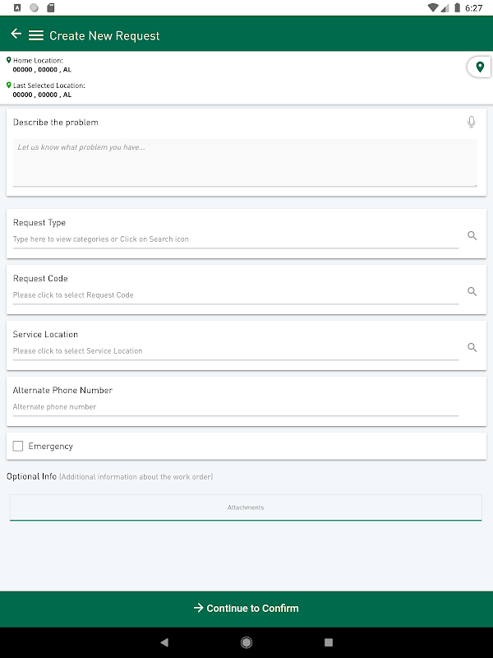Open the hamburger navigation menu
Screen dimensions: 493x658
(35, 35)
